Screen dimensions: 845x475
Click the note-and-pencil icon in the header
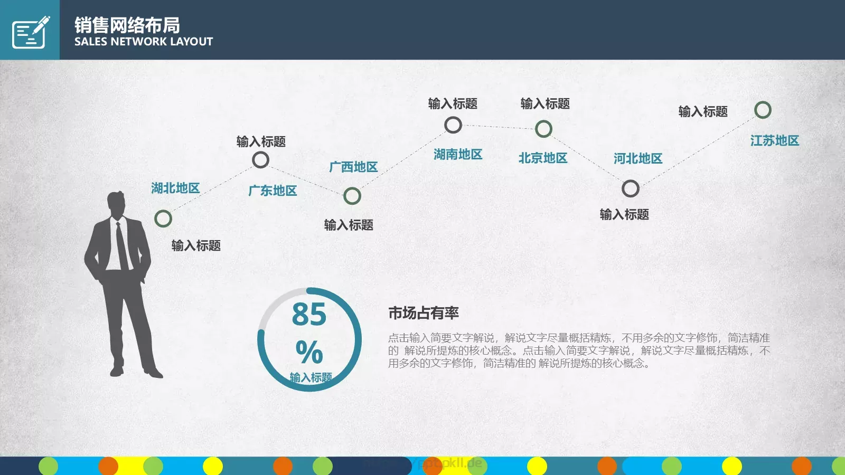point(31,32)
